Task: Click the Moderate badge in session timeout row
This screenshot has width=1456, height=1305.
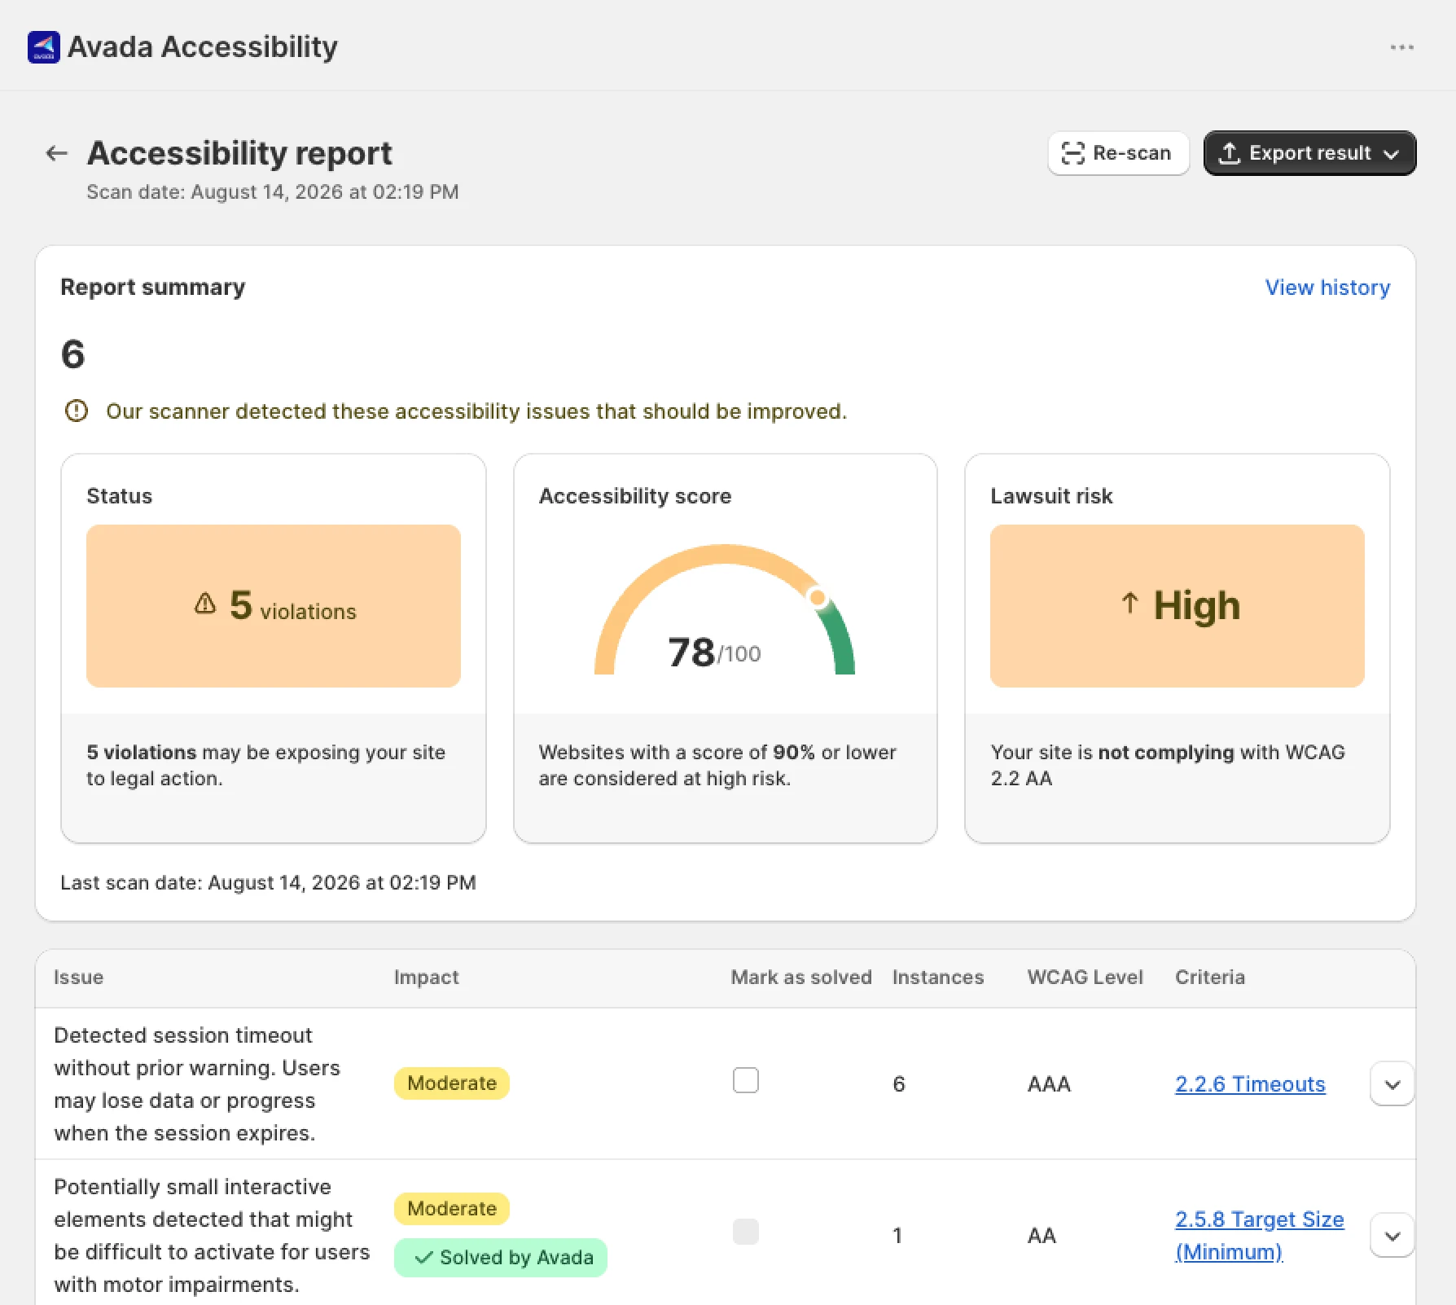Action: coord(452,1083)
